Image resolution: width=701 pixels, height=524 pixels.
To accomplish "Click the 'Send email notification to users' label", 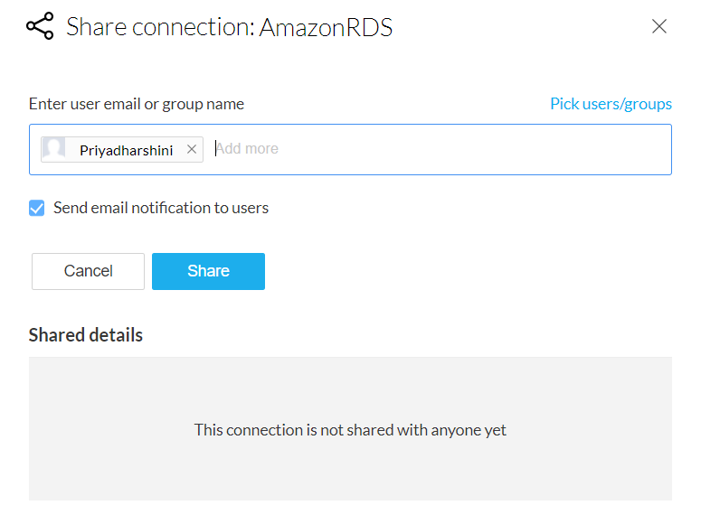I will pos(161,208).
